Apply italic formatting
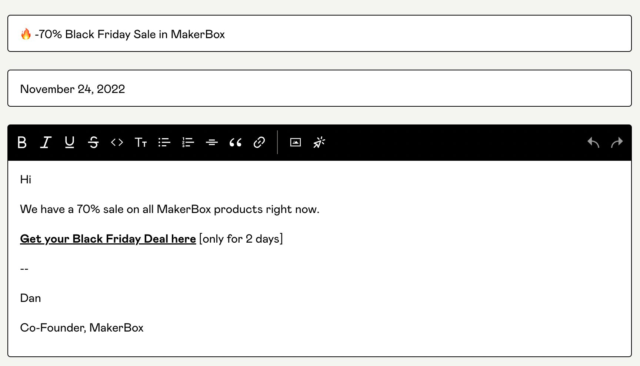 point(46,142)
